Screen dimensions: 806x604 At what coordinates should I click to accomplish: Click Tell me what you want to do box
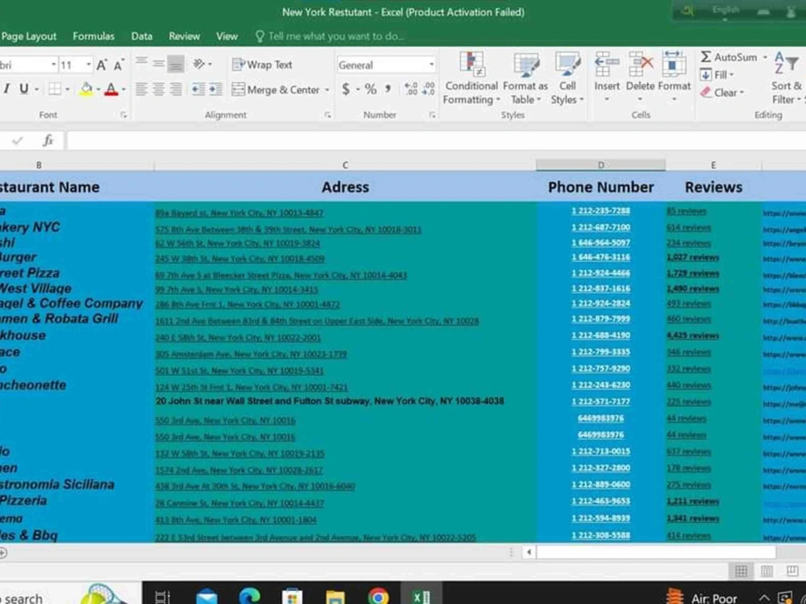pyautogui.click(x=330, y=36)
